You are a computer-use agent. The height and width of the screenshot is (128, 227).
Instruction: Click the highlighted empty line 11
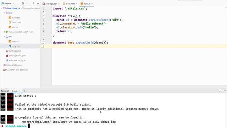(x=139, y=47)
